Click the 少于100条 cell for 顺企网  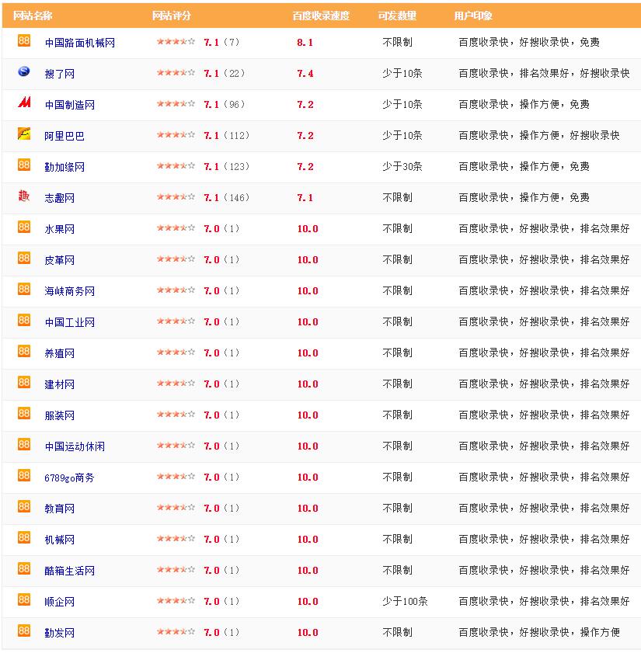[x=405, y=601]
